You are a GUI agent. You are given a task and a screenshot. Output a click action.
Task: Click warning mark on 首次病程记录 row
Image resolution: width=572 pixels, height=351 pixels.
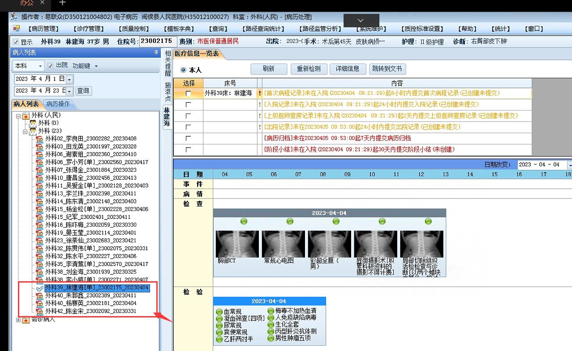260,93
